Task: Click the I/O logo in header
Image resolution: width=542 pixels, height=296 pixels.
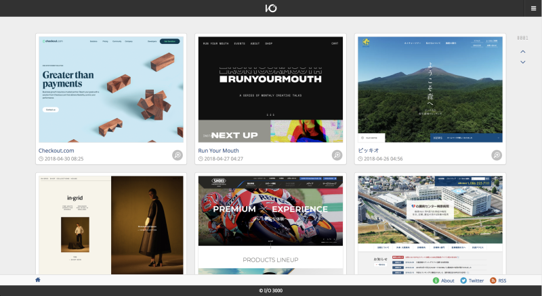Action: (x=271, y=8)
